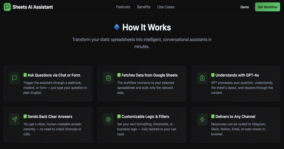
Task: Open the Benefits nav item
Action: [144, 7]
